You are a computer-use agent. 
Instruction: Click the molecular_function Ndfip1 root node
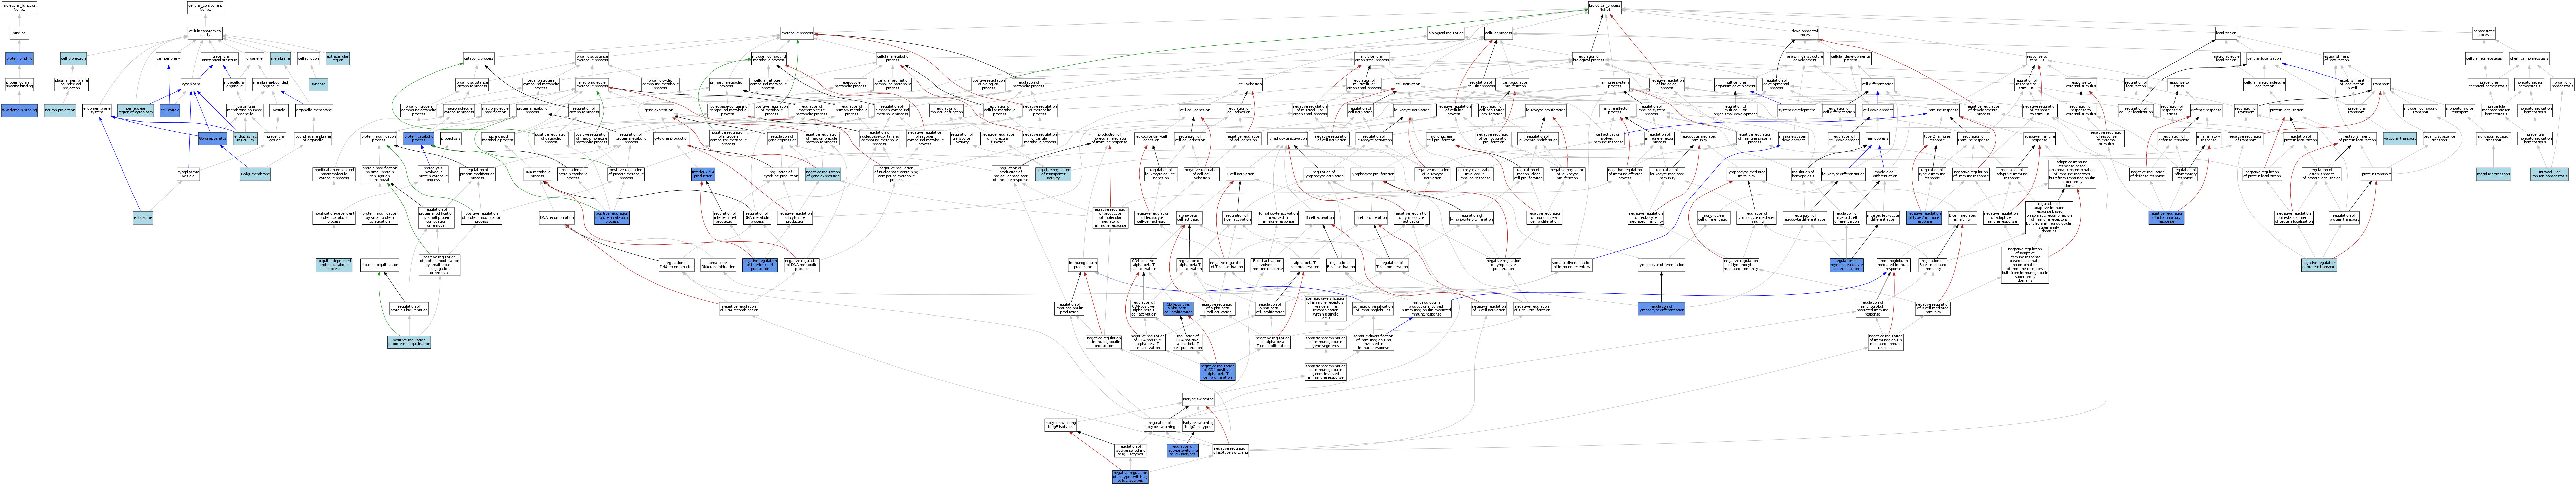tap(19, 8)
